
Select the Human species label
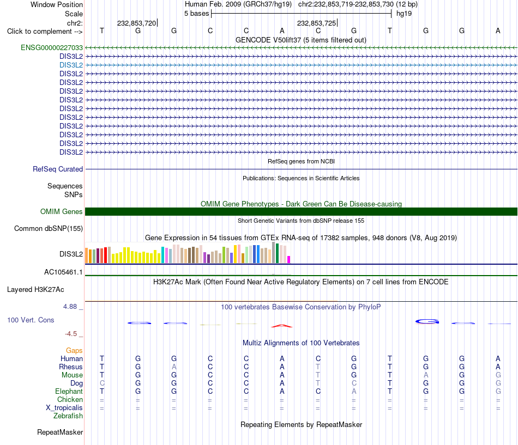tap(71, 358)
